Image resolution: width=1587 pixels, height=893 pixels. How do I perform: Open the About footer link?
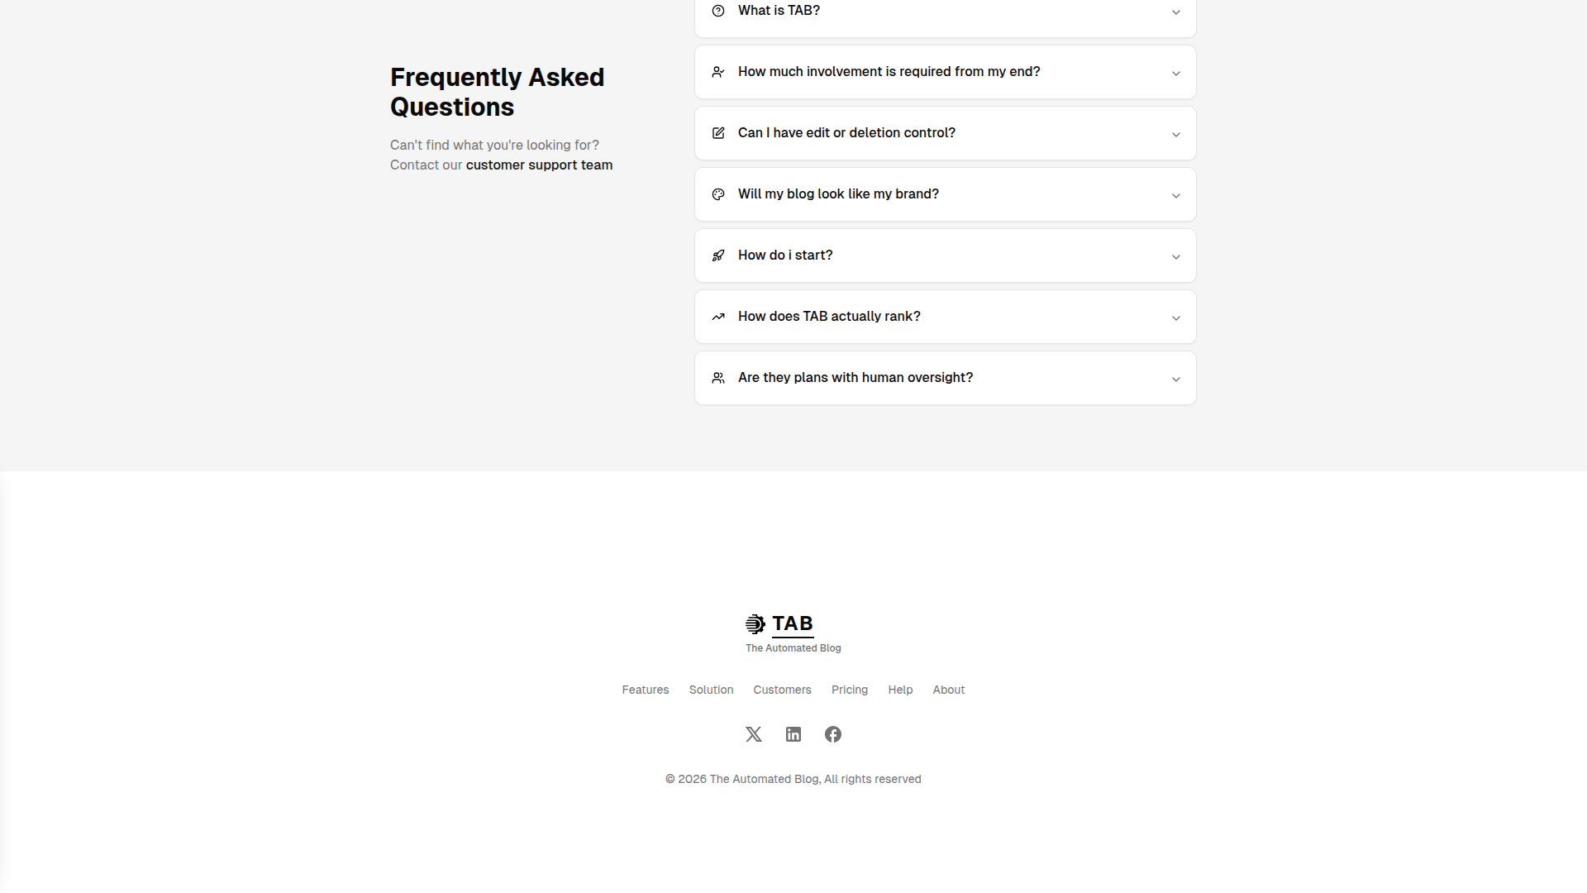[948, 690]
